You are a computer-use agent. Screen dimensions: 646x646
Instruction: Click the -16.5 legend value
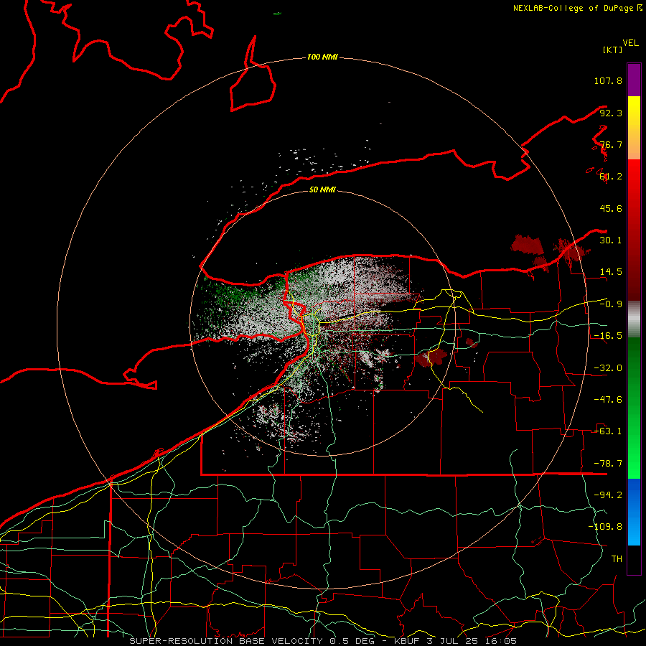point(608,336)
